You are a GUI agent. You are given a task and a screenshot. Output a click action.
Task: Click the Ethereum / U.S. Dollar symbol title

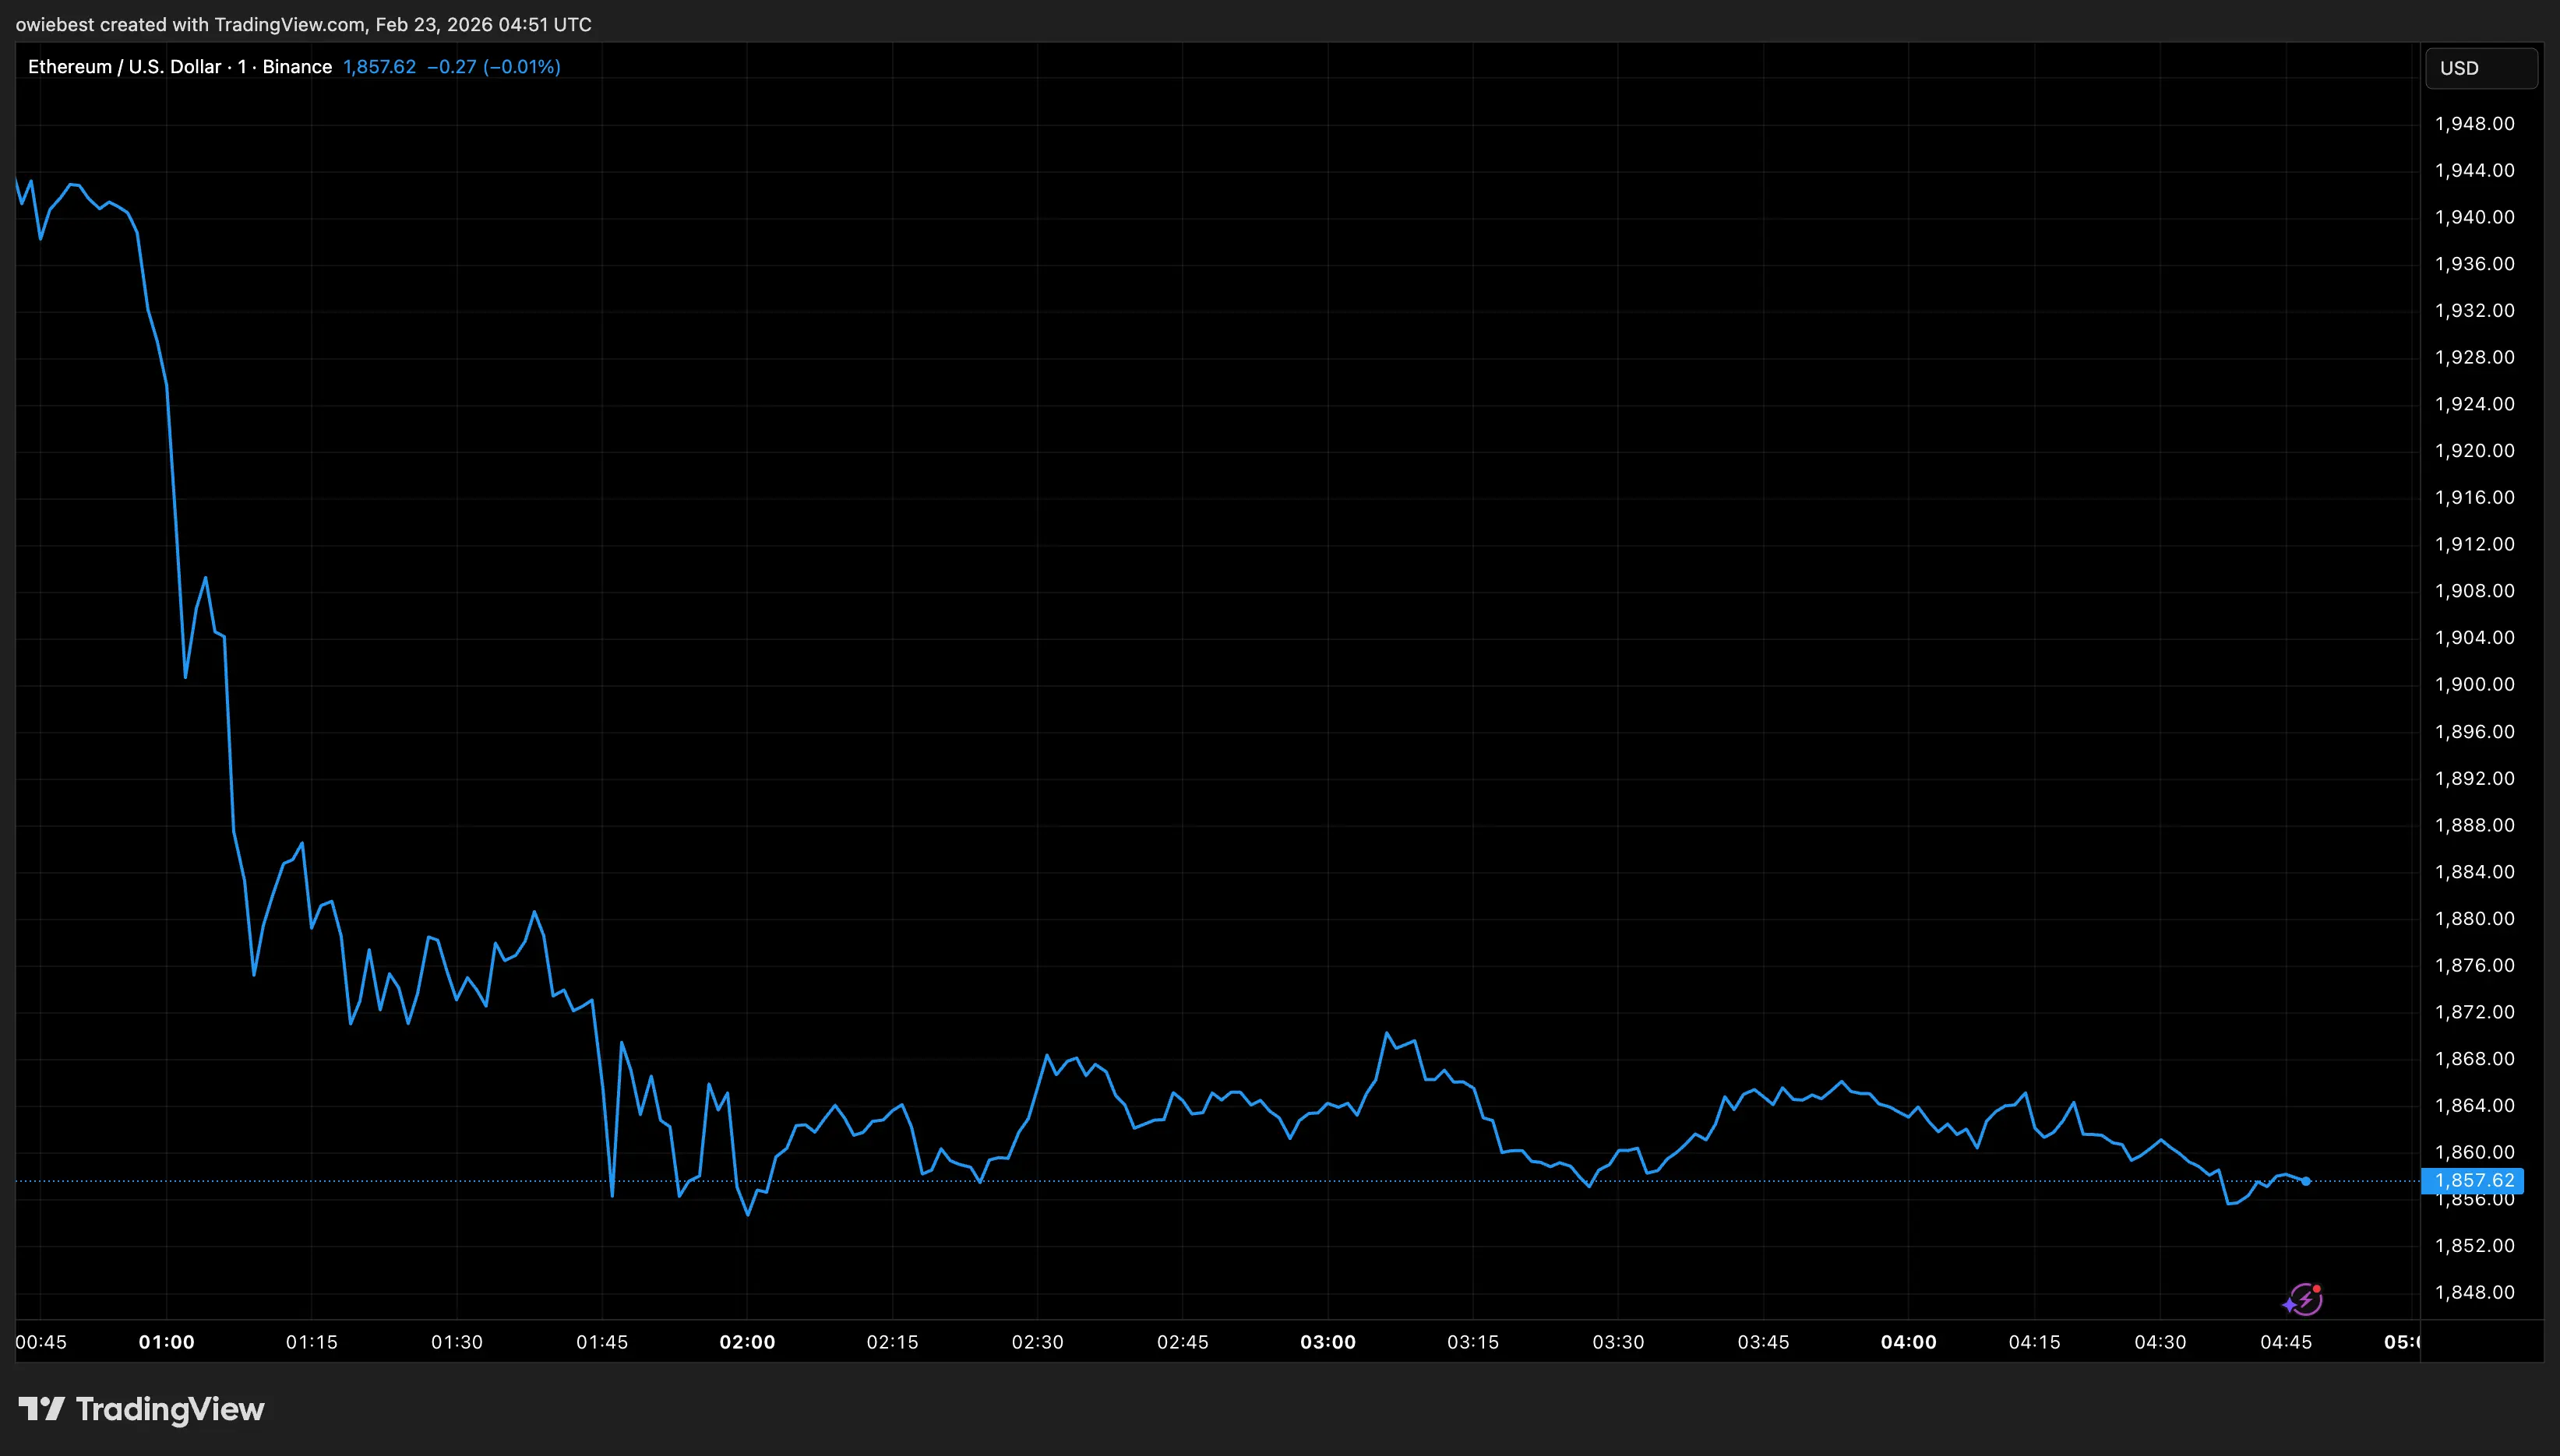pos(125,67)
